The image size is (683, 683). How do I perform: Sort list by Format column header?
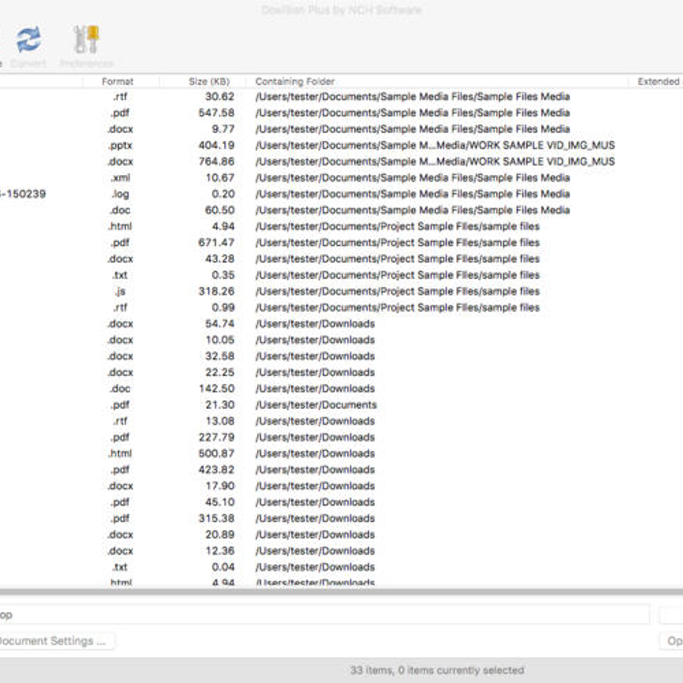coord(117,81)
